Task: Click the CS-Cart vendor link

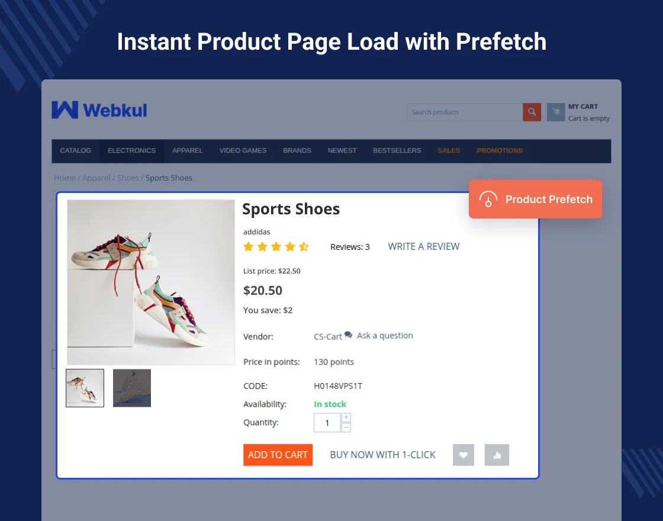Action: point(327,336)
